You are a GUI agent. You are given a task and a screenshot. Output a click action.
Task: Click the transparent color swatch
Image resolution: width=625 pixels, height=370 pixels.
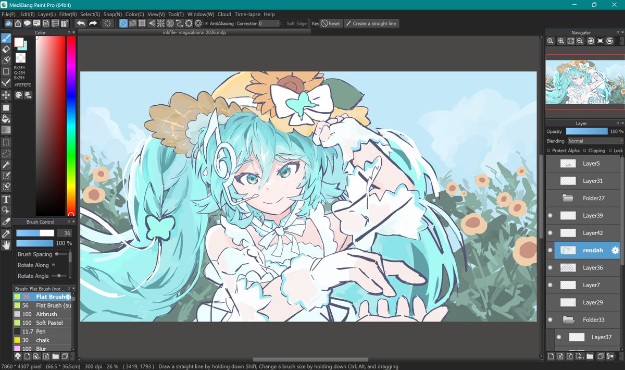pyautogui.click(x=20, y=57)
